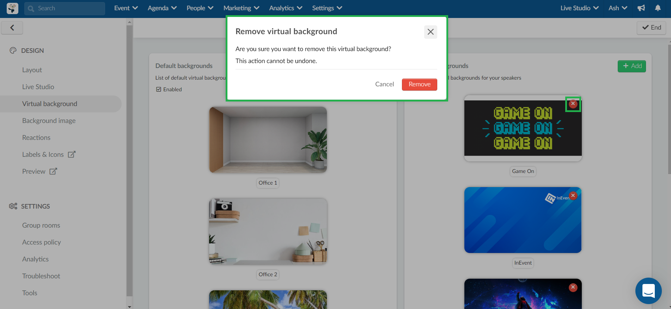The width and height of the screenshot is (671, 309).
Task: Click the green Add button
Action: (x=632, y=66)
